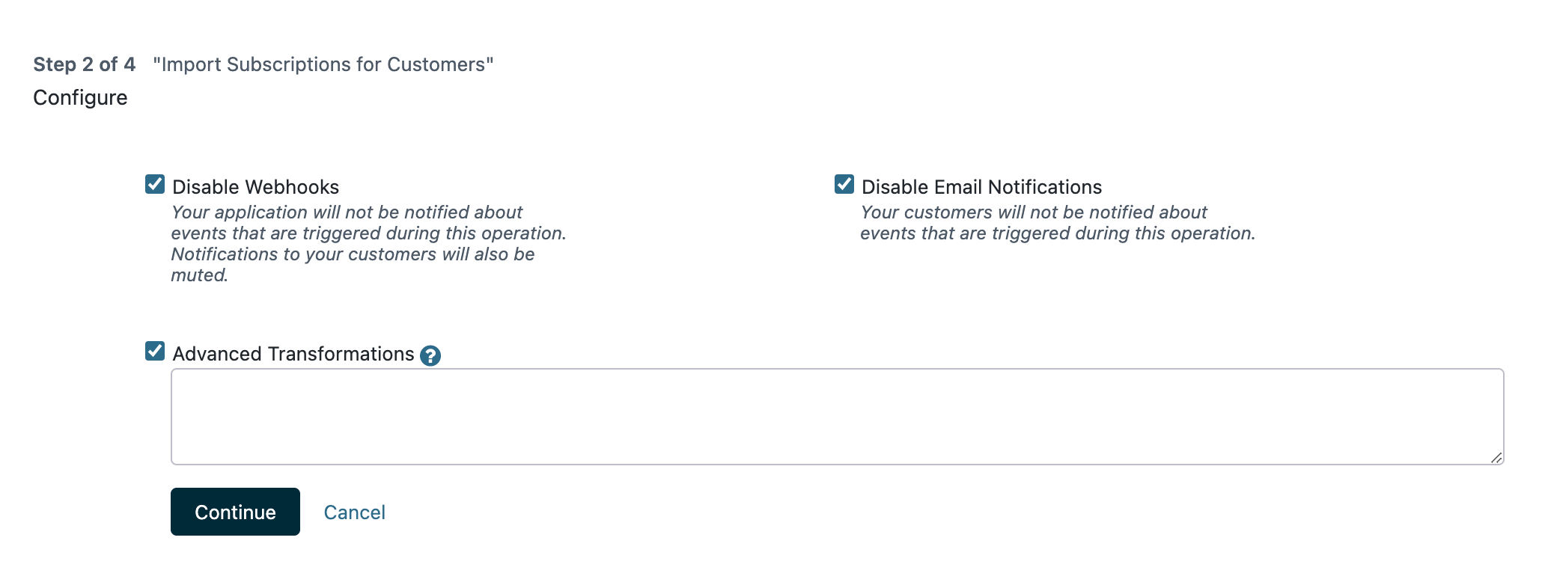Click the Cancel link
The image size is (1545, 585).
tap(354, 512)
